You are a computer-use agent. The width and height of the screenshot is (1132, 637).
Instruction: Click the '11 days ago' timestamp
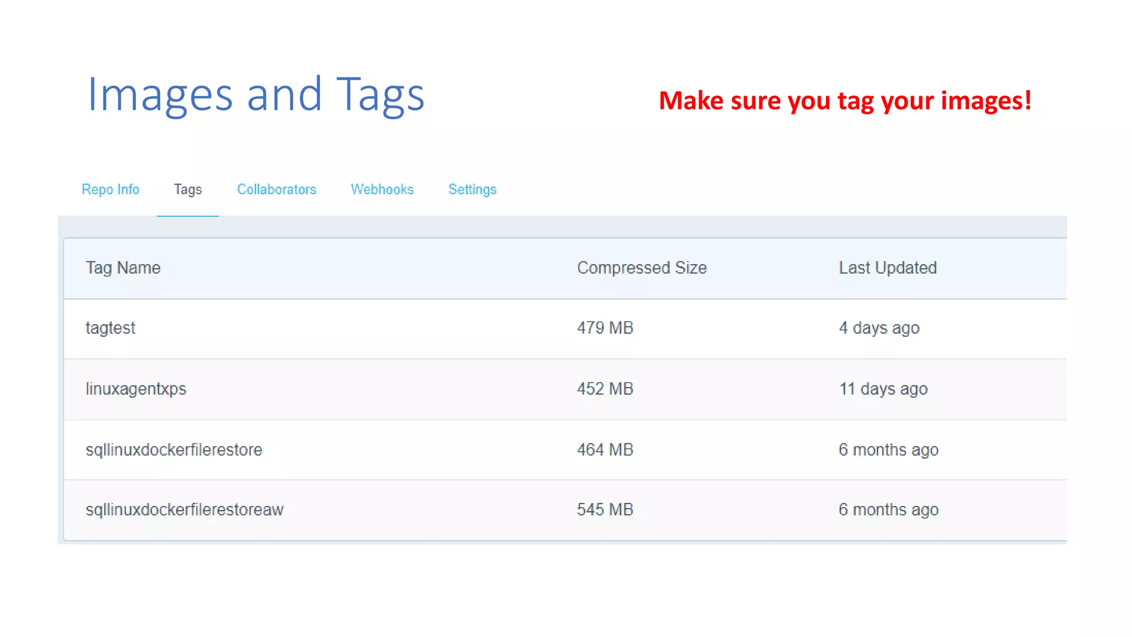click(x=883, y=389)
